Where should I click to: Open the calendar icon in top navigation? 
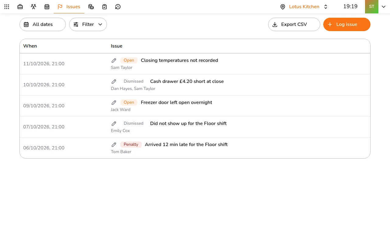pos(47,7)
